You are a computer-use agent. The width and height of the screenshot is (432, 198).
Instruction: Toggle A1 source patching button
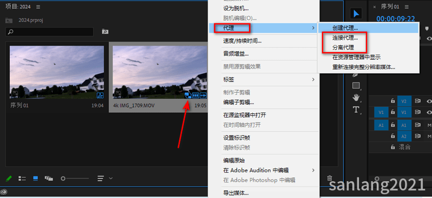point(381,125)
